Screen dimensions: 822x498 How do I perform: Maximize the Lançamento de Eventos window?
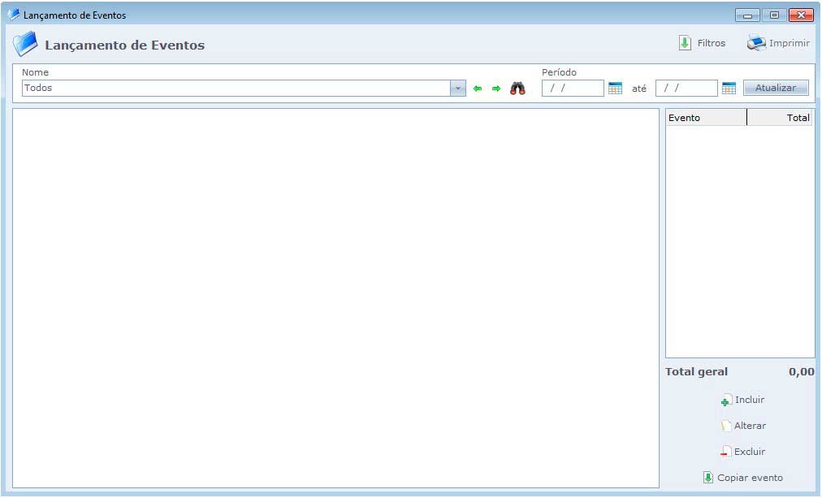pos(774,15)
